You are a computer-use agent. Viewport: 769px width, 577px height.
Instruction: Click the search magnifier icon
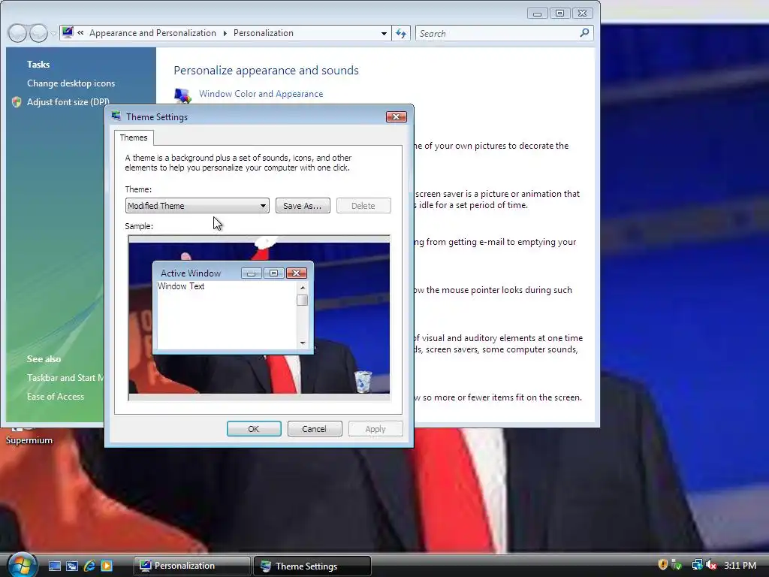tap(584, 33)
